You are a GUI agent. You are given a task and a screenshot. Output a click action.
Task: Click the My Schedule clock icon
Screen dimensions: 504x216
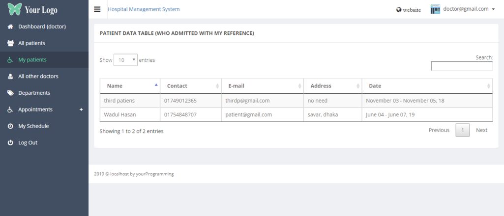pyautogui.click(x=10, y=126)
